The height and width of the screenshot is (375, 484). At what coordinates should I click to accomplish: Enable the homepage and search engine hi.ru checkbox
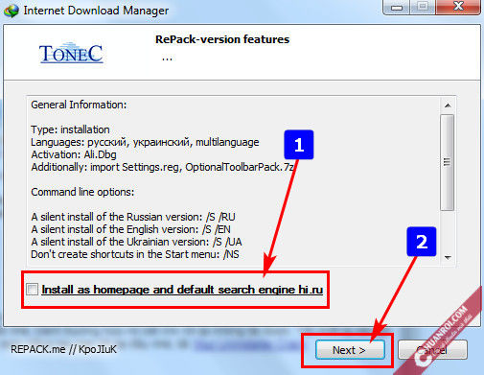tap(33, 289)
